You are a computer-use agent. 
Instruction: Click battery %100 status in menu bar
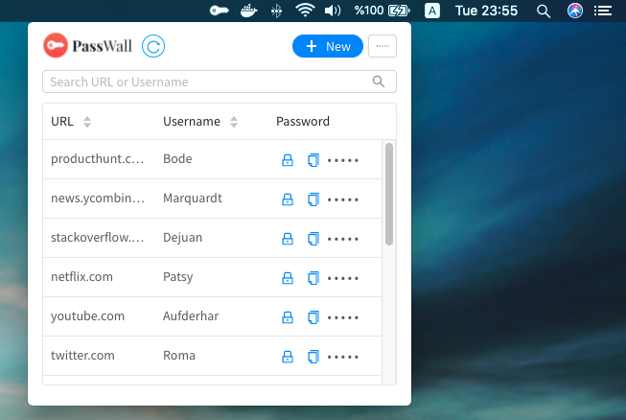(383, 11)
